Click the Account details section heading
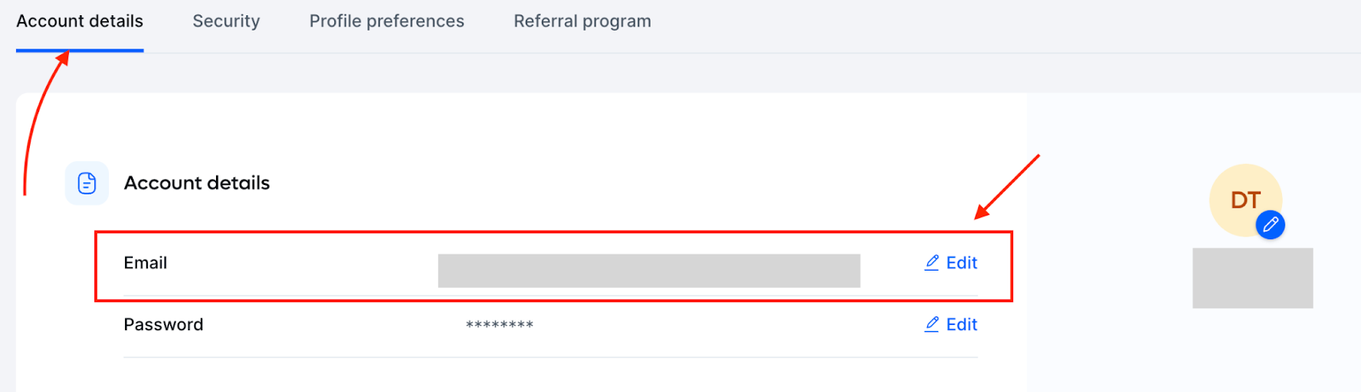This screenshot has width=1361, height=392. (197, 183)
